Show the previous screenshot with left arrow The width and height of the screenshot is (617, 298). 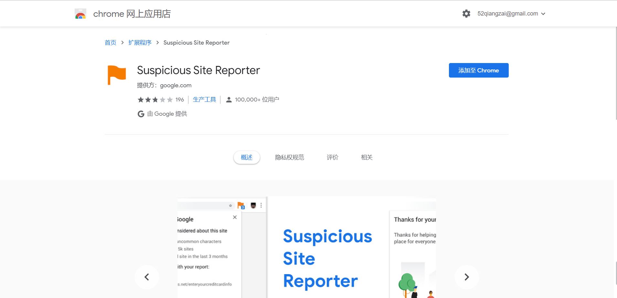click(147, 277)
